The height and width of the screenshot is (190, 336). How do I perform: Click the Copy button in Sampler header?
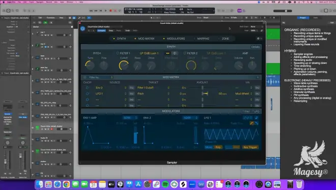click(x=111, y=30)
